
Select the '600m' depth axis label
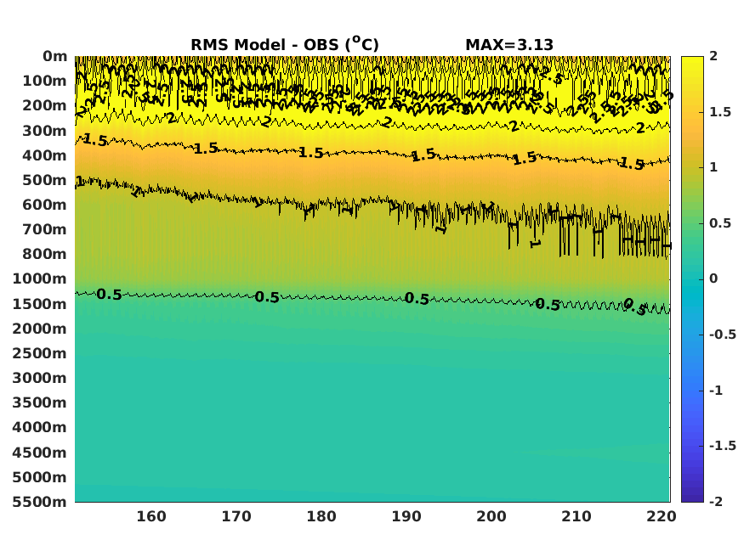point(44,205)
